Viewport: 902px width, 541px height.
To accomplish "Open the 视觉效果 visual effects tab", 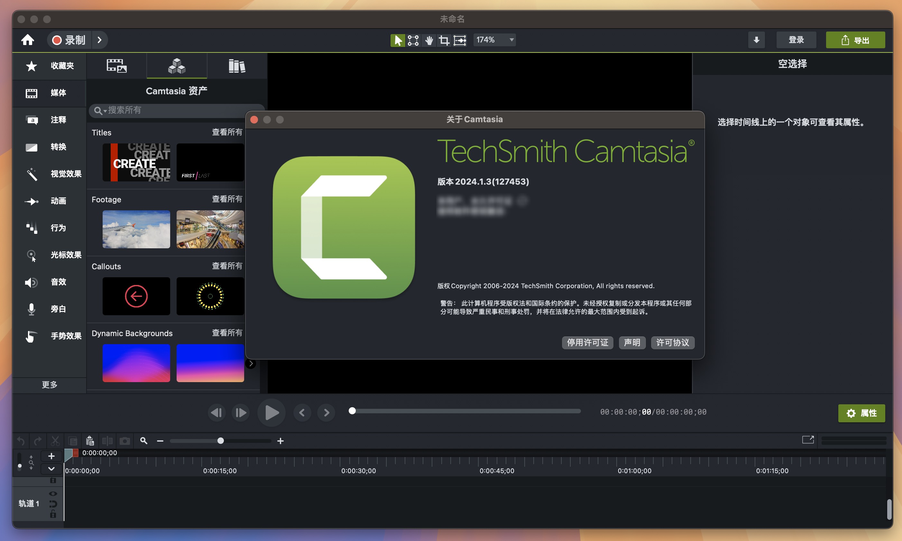I will coord(50,174).
